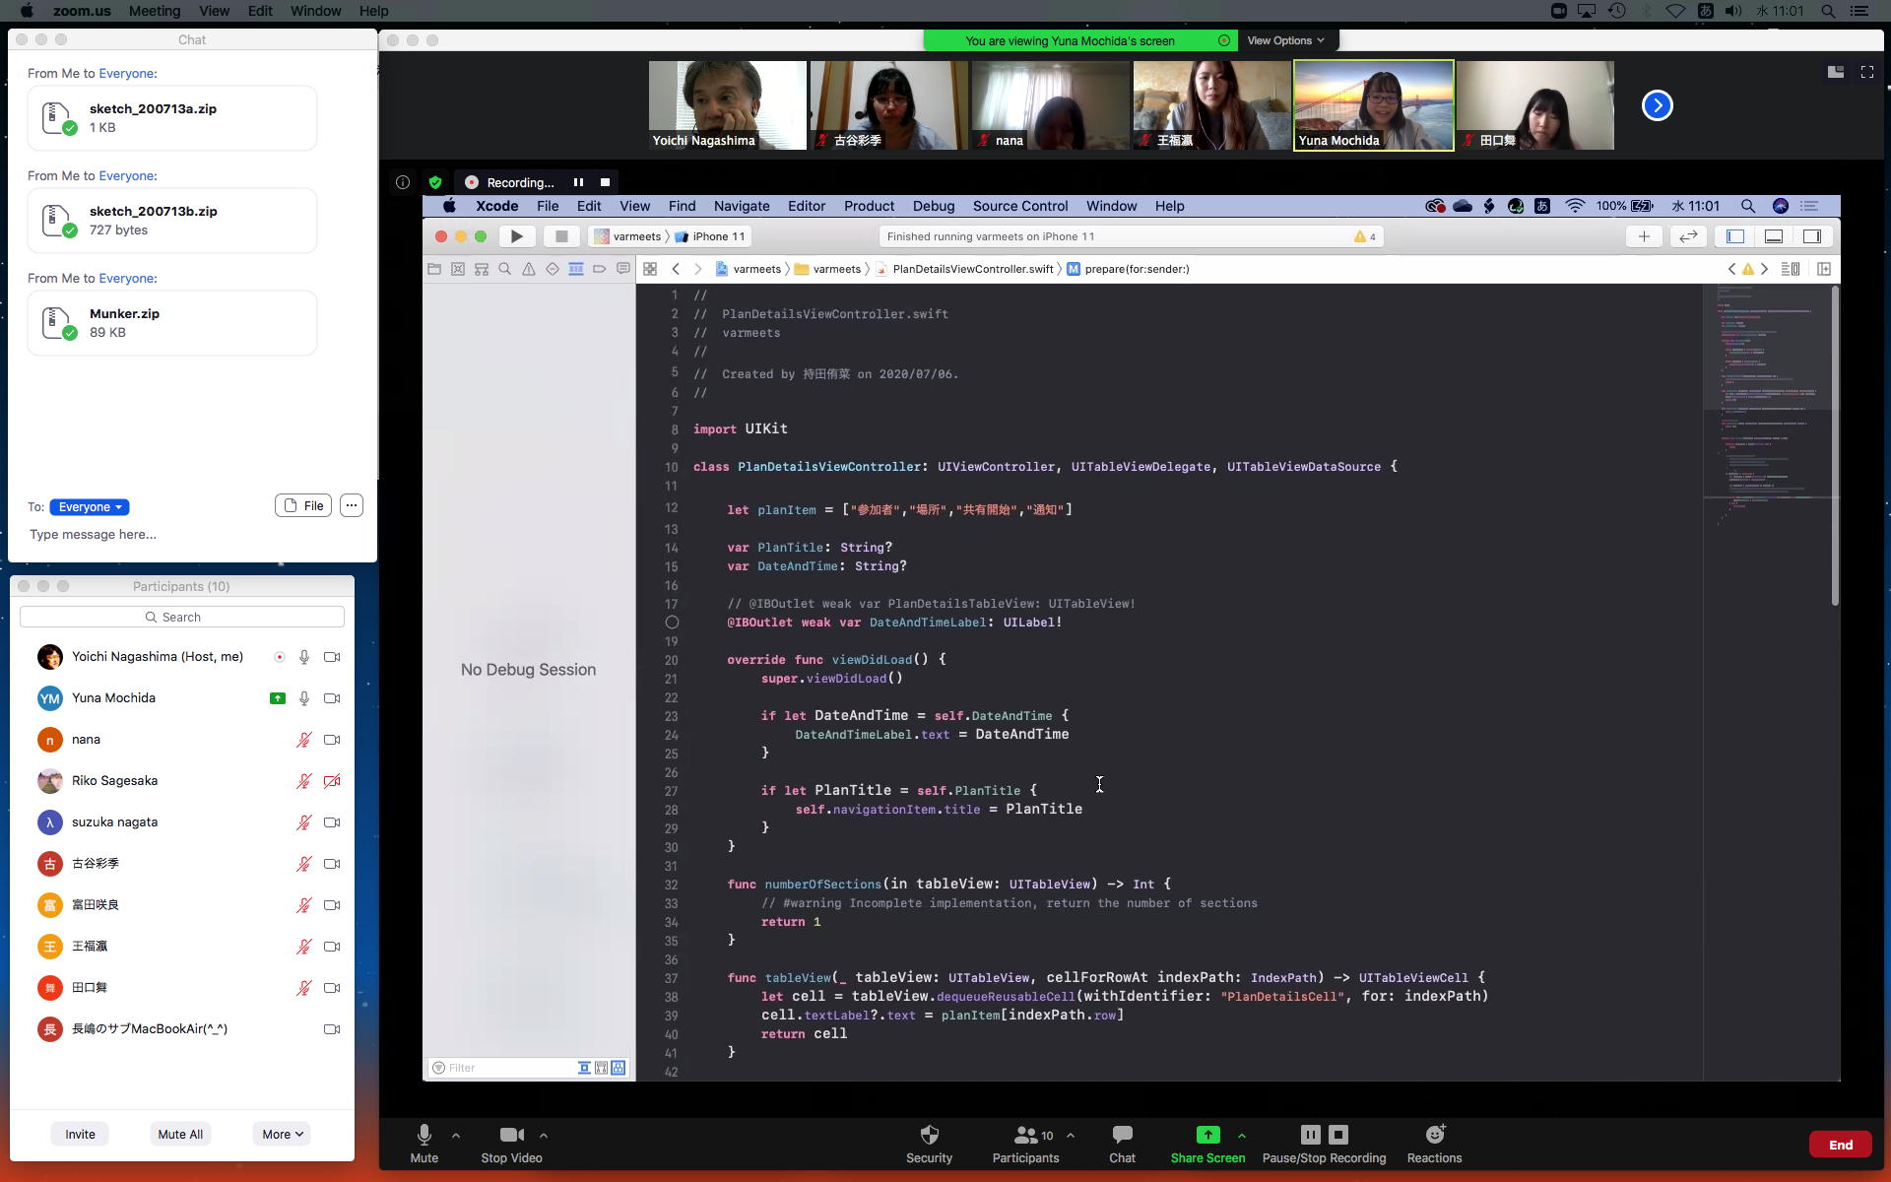The height and width of the screenshot is (1182, 1891).
Task: Toggle Yuna Mochida's microphone in participants
Action: coord(304,698)
